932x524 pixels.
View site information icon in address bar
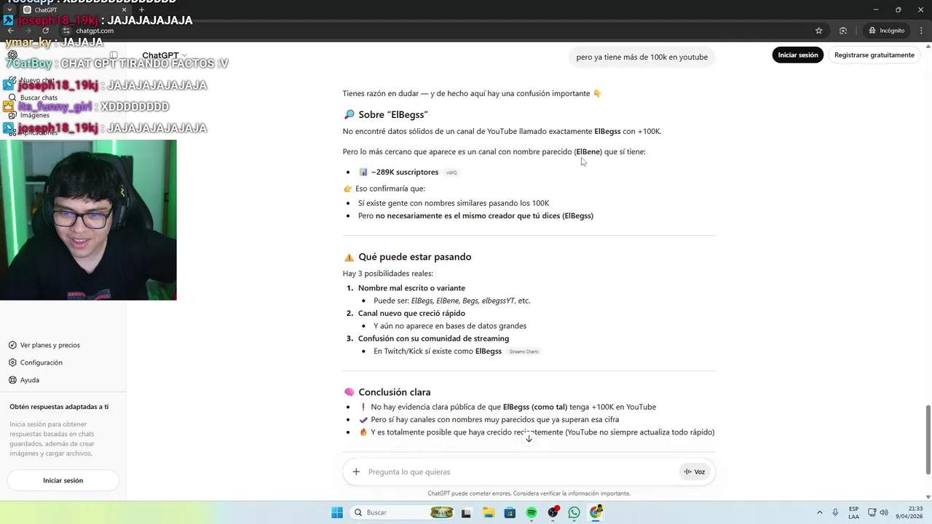66,31
